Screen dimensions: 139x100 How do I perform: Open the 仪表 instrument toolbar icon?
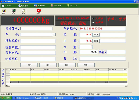pyautogui.click(x=14, y=11)
